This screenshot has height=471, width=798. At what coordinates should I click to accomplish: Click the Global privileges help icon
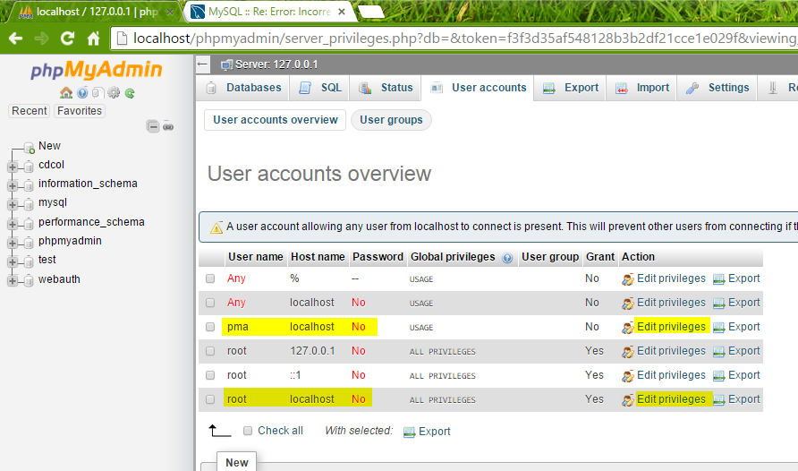click(x=507, y=258)
